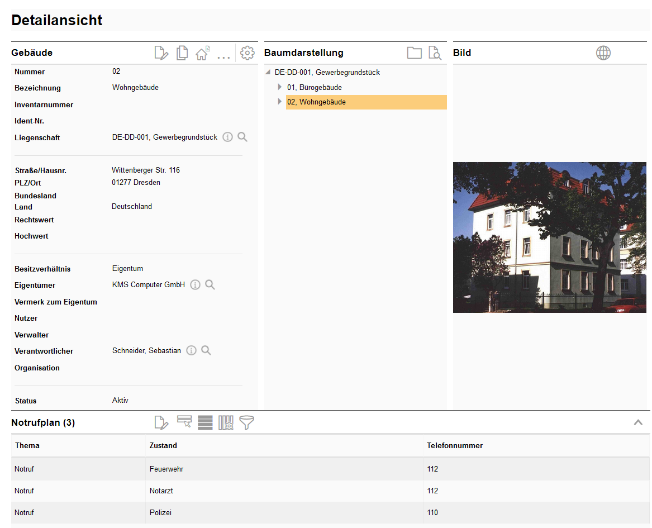Show info for Eigentümer KMS Computer GmbH
Screen dimensions: 652x528
tap(195, 285)
